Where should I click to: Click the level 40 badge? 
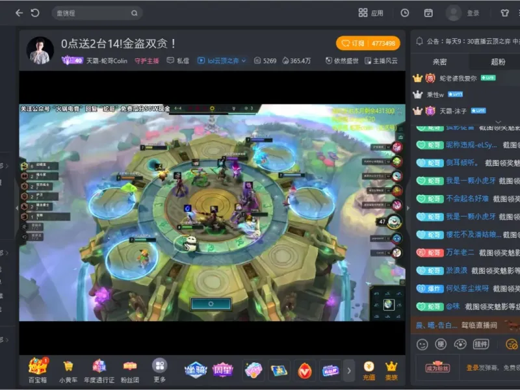pos(72,60)
